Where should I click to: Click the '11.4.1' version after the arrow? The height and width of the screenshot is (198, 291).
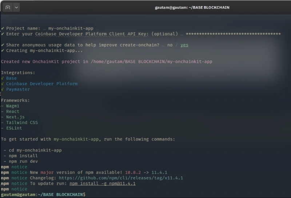click(x=159, y=173)
